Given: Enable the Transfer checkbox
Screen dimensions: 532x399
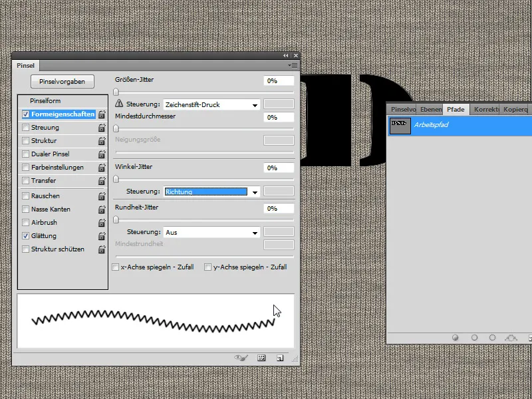Looking at the screenshot, I should click(x=25, y=180).
